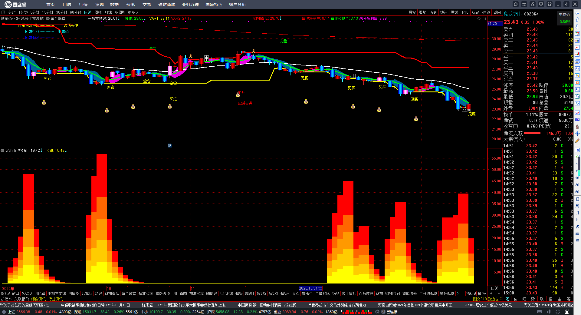Open the skin theme shirt icon

click(x=550, y=4)
